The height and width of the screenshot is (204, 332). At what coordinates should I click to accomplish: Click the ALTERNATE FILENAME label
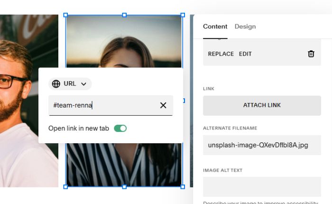coord(230,128)
